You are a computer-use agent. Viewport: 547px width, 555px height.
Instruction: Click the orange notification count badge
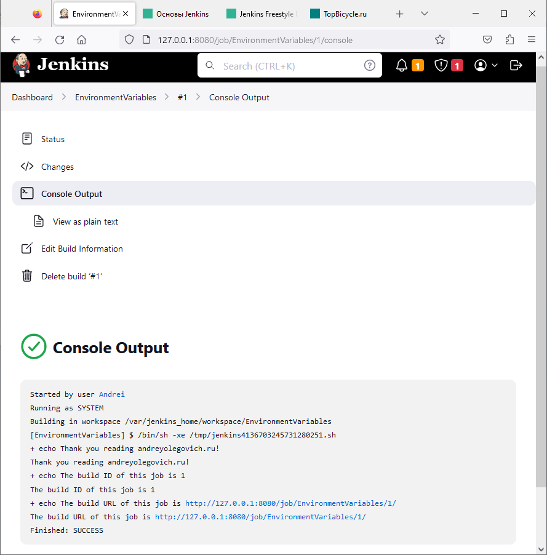418,65
